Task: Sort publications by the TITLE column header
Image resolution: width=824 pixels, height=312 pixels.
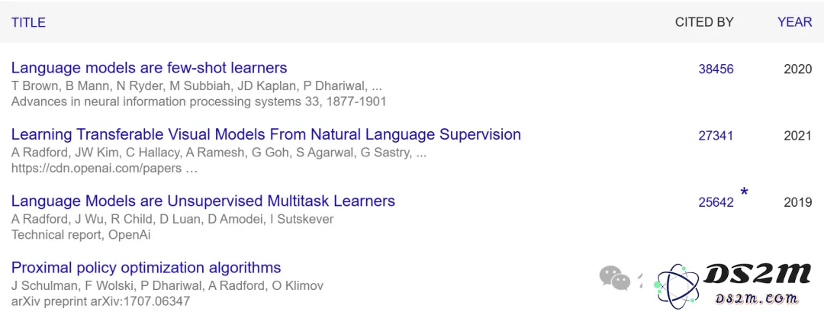Action: click(28, 23)
